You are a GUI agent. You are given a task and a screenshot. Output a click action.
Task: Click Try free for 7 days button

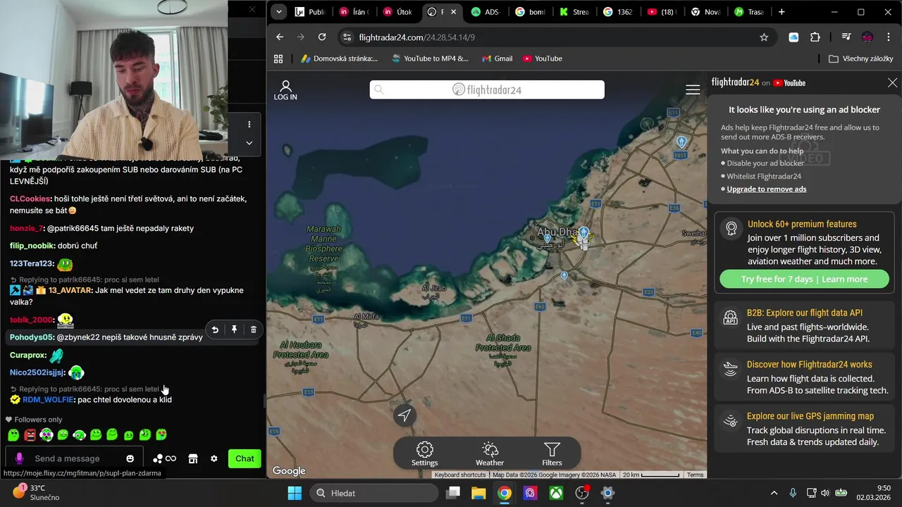[x=804, y=279]
